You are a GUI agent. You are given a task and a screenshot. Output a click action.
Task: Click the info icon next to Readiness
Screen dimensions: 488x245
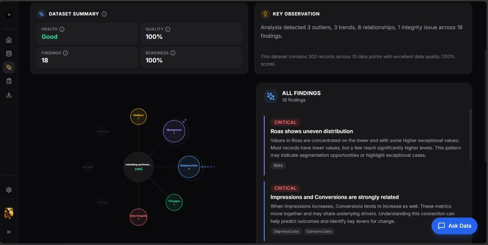173,53
